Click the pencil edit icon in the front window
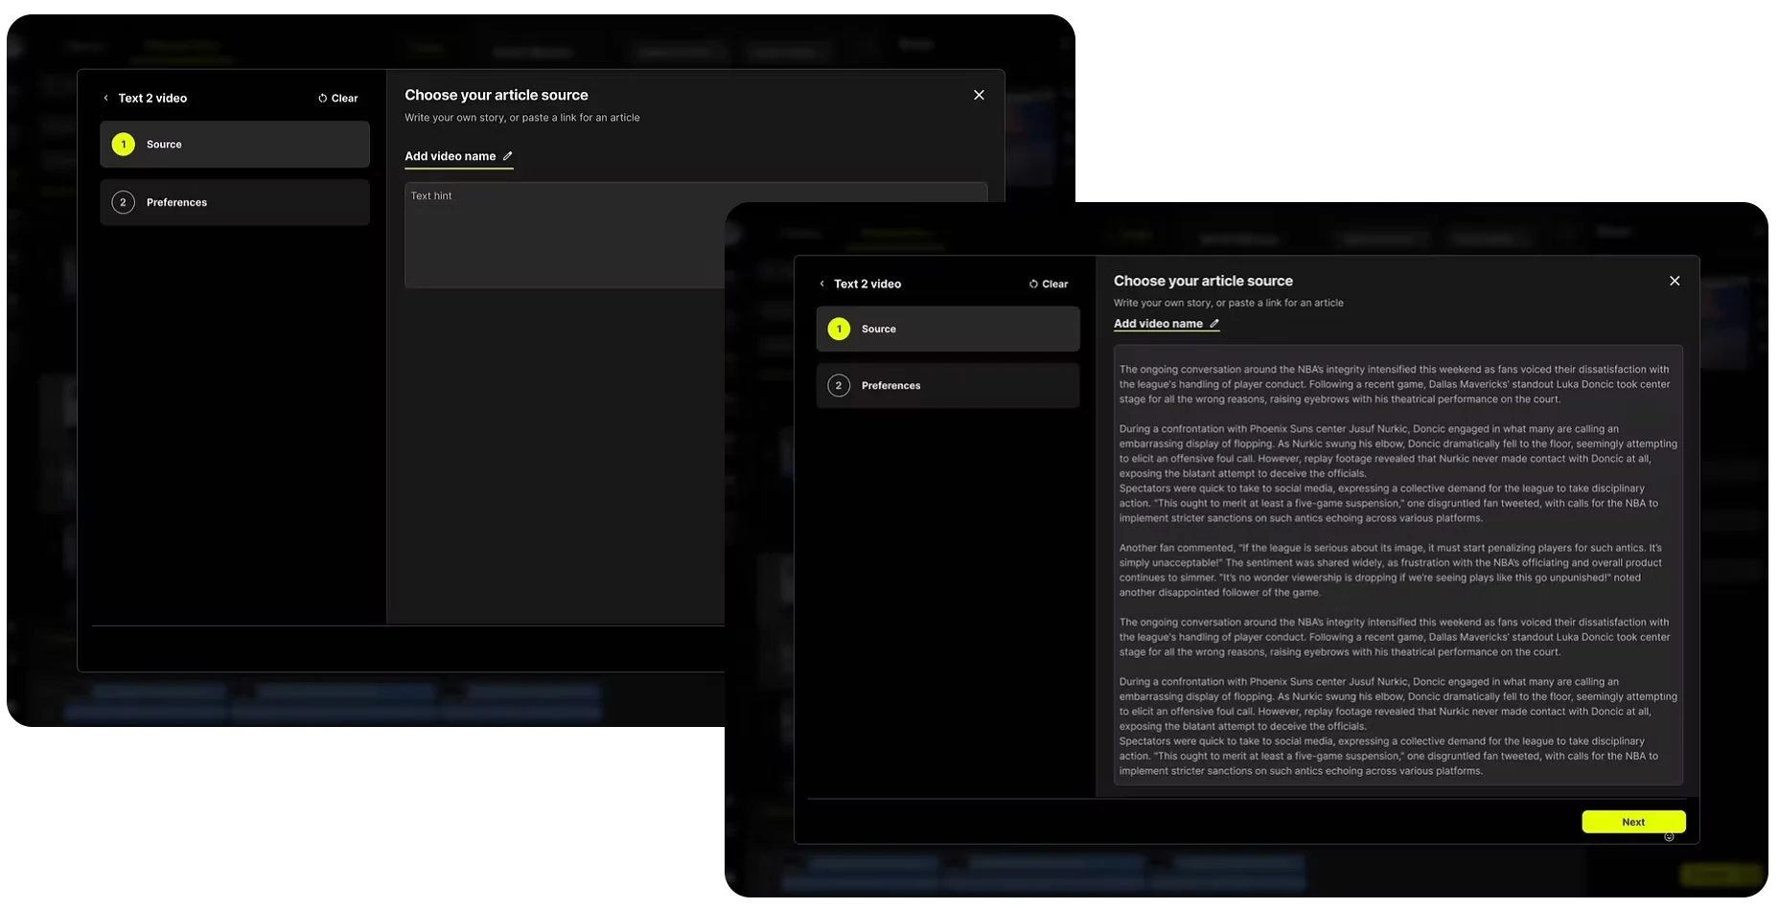Screen dimensions: 1779x908 [1214, 324]
